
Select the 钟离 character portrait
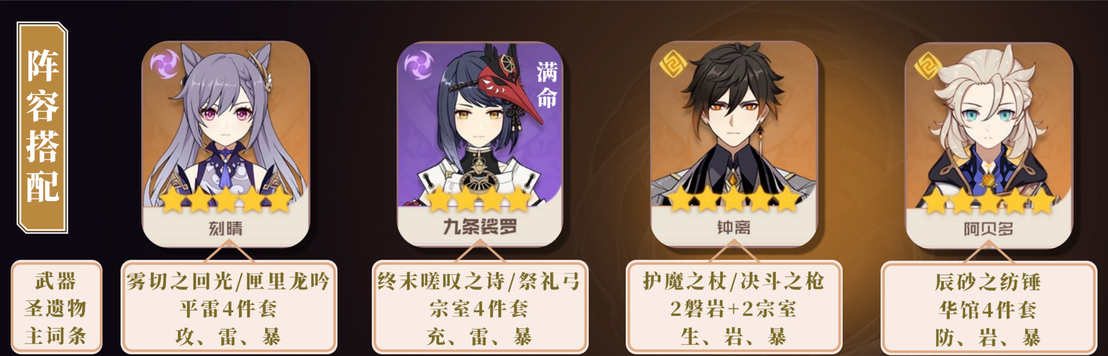(734, 144)
